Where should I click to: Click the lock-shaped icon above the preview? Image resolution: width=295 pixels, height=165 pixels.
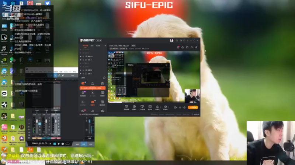tap(183, 47)
